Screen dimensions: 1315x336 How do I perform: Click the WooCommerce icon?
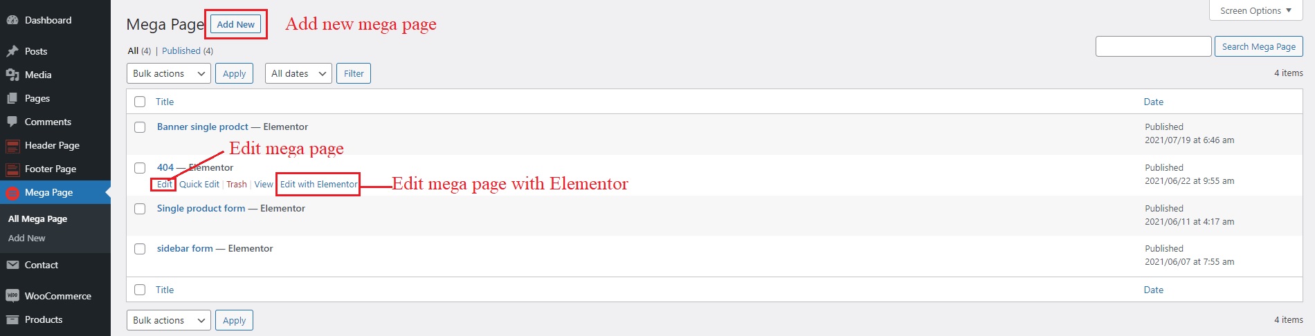click(x=12, y=296)
